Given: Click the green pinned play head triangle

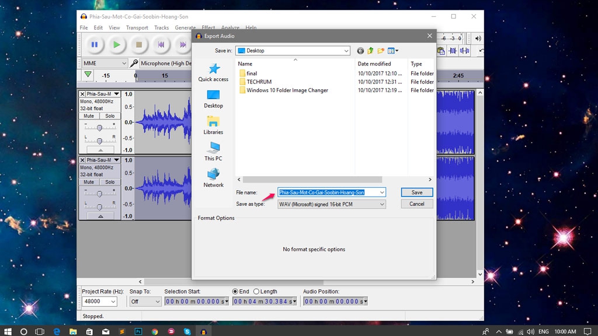Looking at the screenshot, I should tap(88, 75).
